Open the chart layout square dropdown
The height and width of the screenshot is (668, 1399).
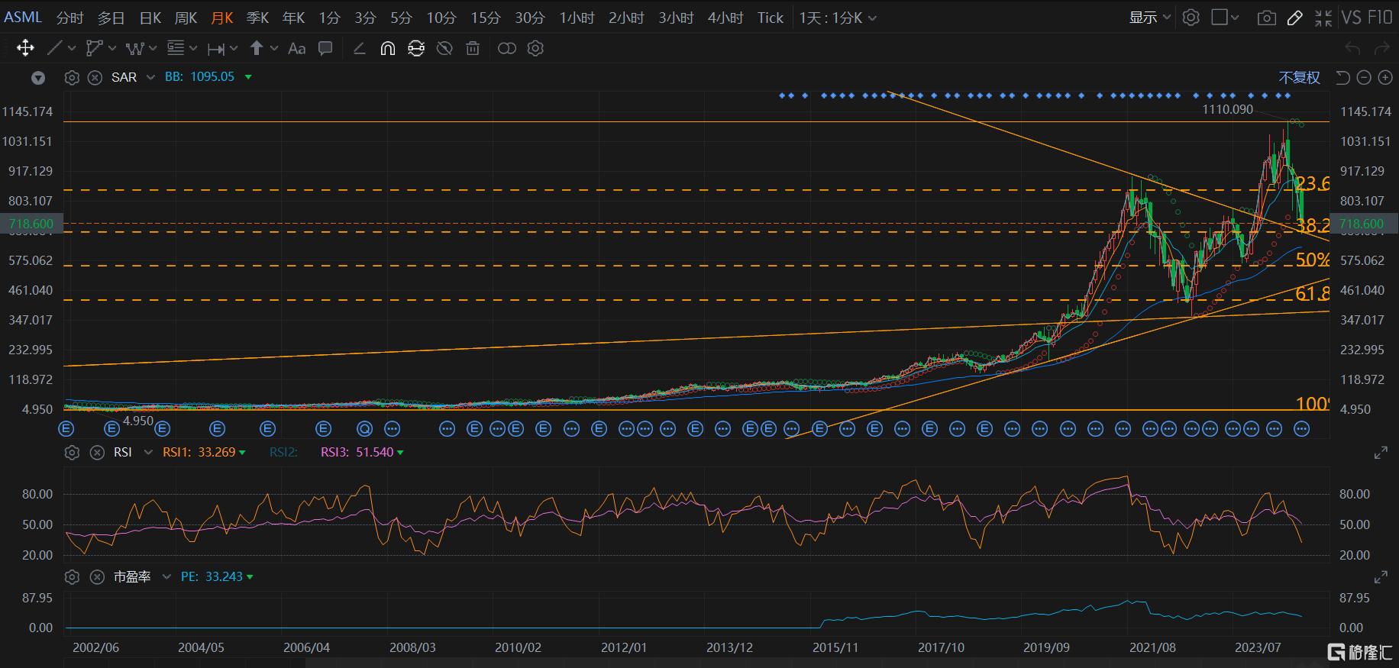click(1225, 17)
